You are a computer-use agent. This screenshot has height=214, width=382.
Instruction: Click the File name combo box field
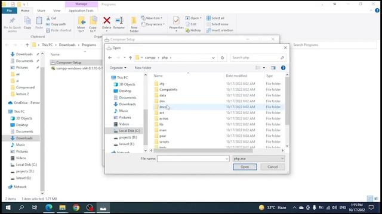(x=193, y=159)
